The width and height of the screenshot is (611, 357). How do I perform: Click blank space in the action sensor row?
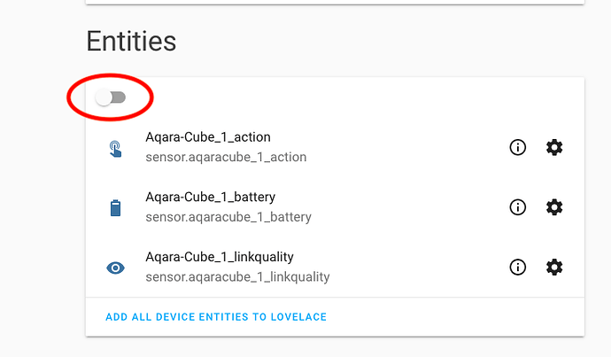[x=407, y=148]
